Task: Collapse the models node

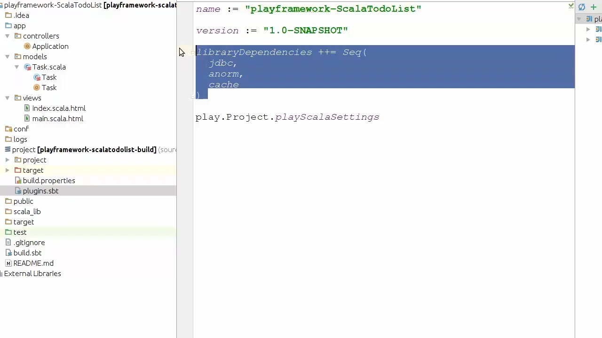Action: 8,57
